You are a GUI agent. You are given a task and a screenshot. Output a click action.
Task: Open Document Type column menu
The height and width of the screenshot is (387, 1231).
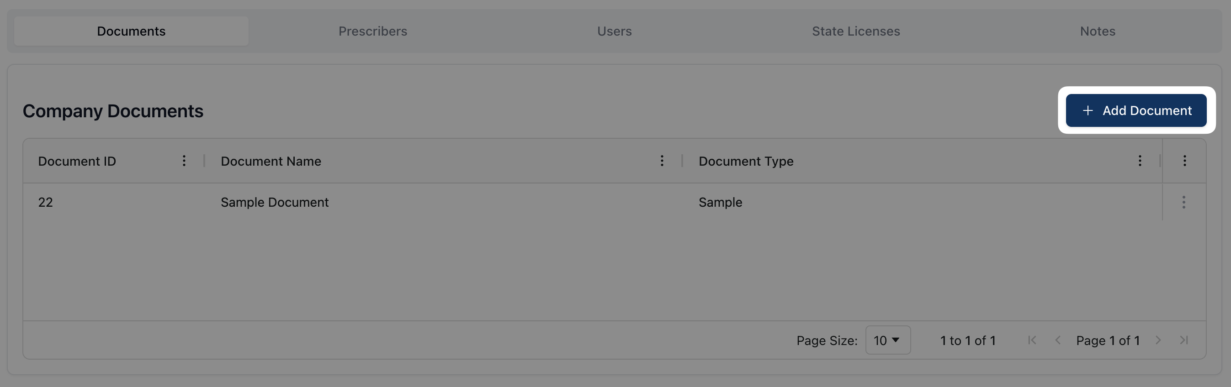1140,161
